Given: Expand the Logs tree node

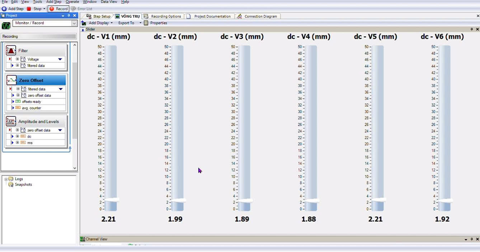Looking at the screenshot, I should tap(6, 179).
